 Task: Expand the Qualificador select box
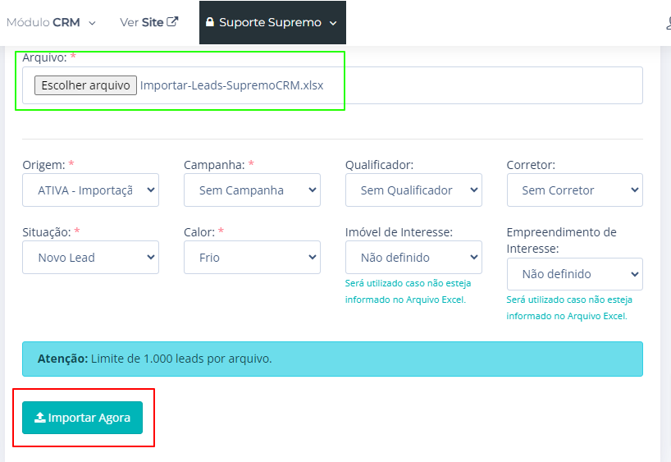413,190
